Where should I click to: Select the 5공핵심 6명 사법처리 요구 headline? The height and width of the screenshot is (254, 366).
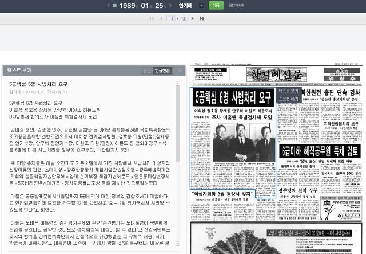233,97
